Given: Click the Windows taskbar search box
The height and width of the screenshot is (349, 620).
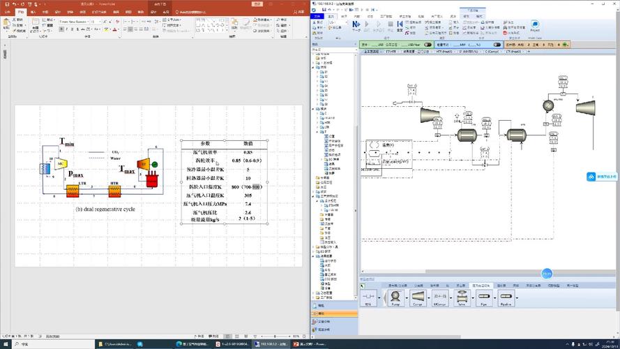Looking at the screenshot, I should click(x=54, y=344).
